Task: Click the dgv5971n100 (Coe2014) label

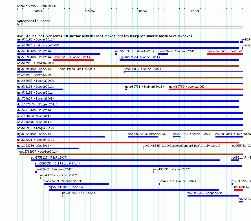Action: pyautogui.click(x=35, y=110)
